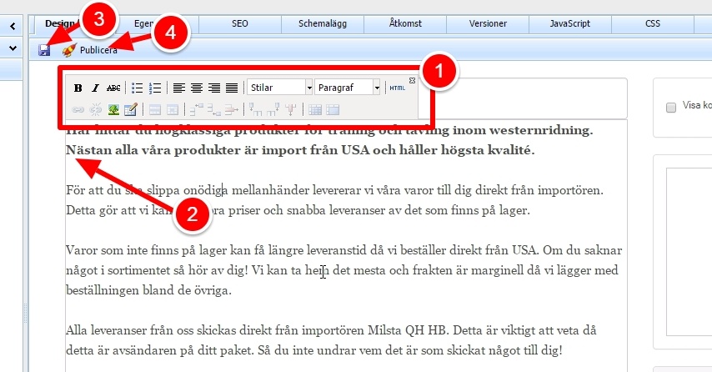Place cursor in line 'För att du ska slippa'
Image resolution: width=712 pixels, height=372 pixels.
[x=334, y=190]
